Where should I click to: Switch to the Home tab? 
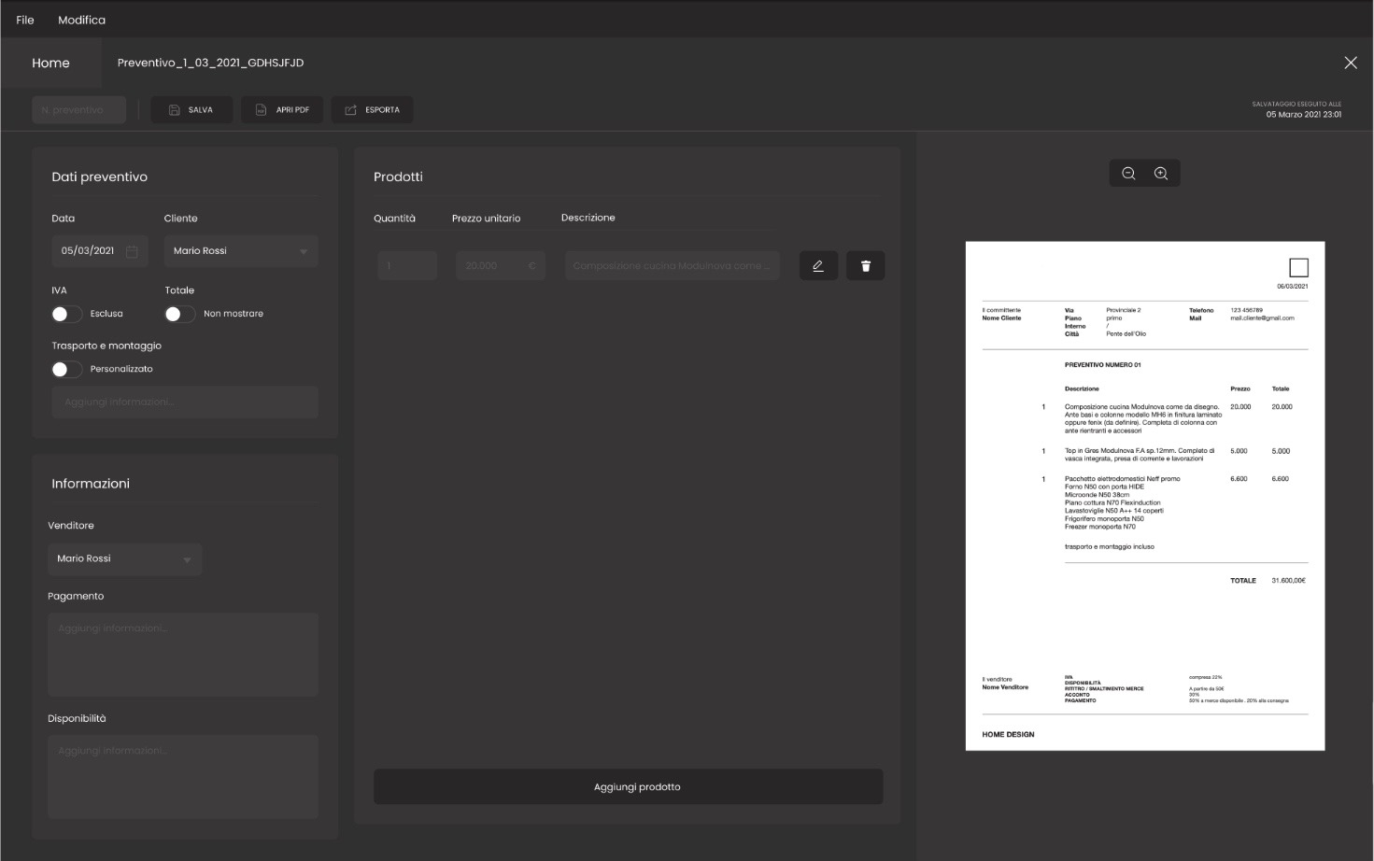point(50,64)
